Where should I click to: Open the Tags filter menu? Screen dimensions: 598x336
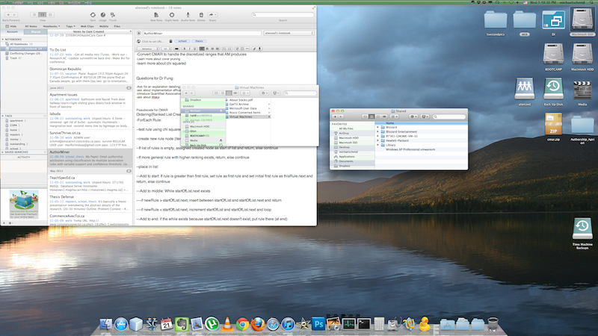tap(71, 25)
